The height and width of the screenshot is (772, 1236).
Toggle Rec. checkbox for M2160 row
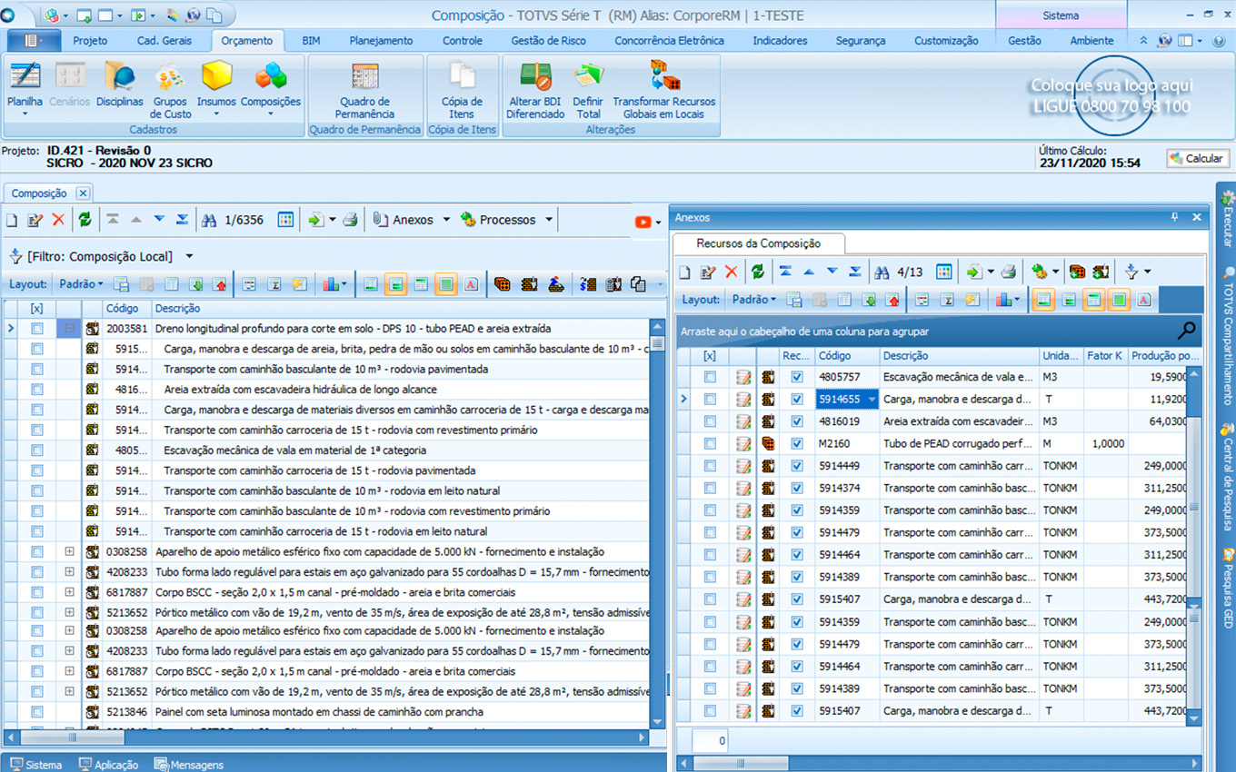(797, 444)
